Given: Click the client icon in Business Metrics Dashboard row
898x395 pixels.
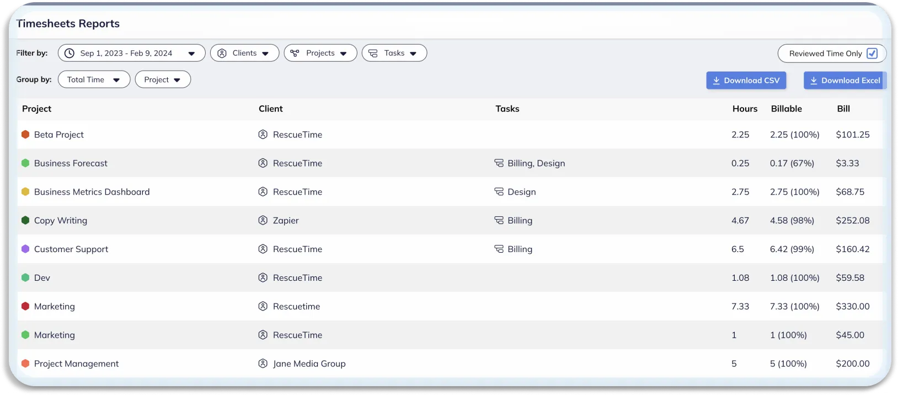Looking at the screenshot, I should [263, 191].
